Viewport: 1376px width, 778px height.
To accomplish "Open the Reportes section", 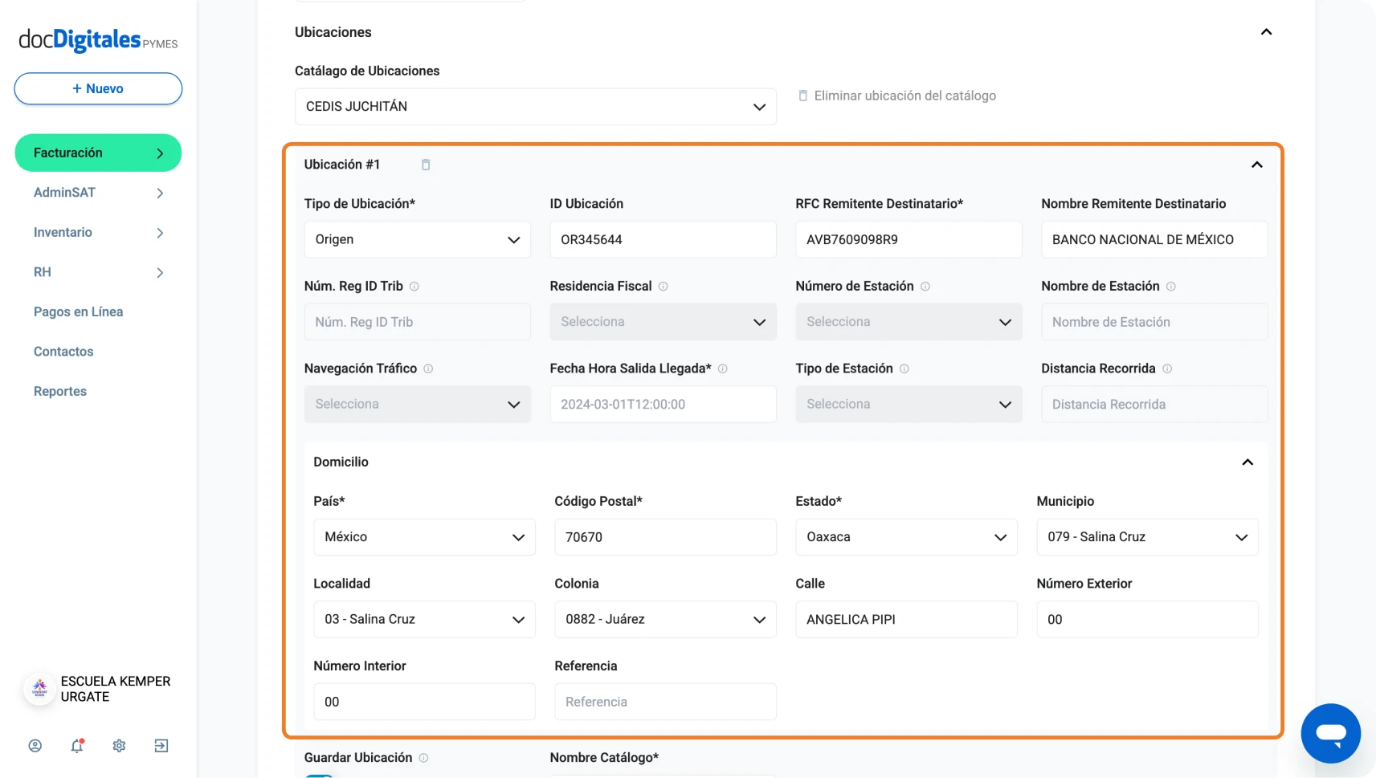I will point(60,392).
